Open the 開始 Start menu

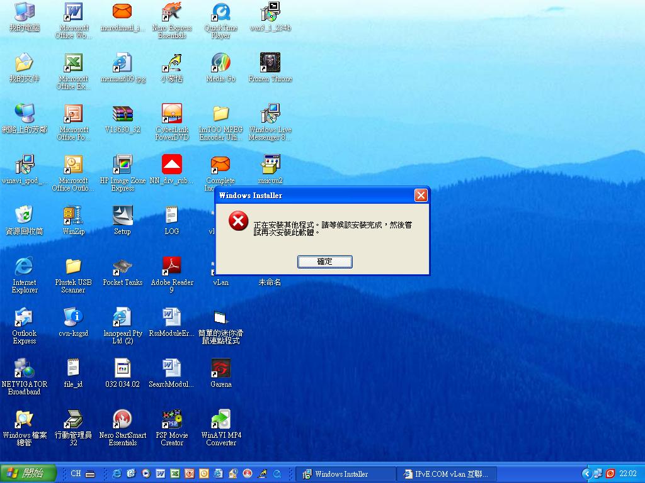pos(28,474)
